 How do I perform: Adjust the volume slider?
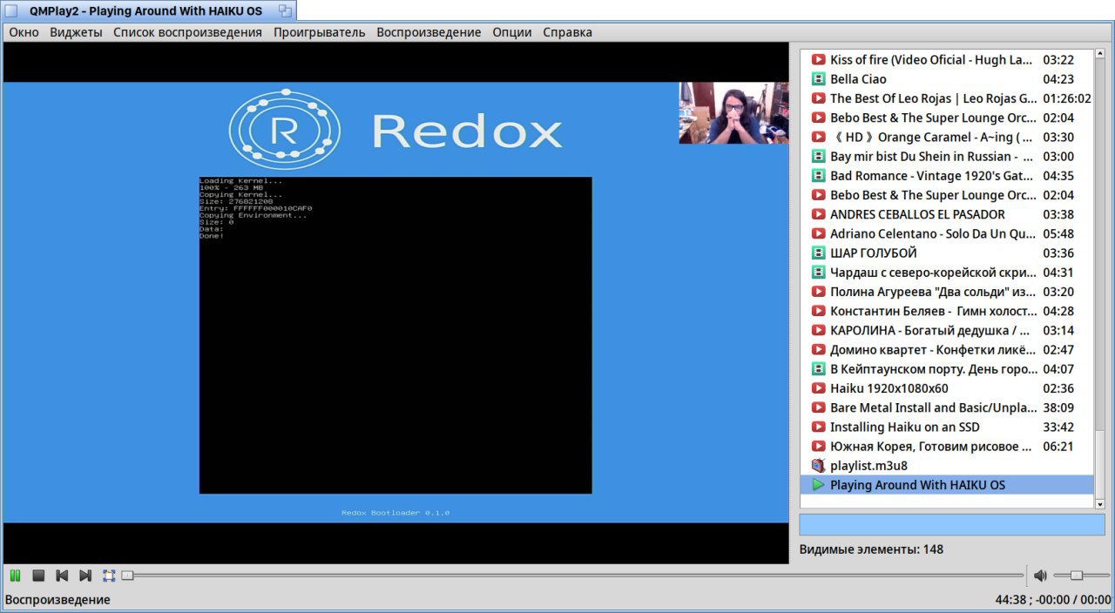[1080, 576]
